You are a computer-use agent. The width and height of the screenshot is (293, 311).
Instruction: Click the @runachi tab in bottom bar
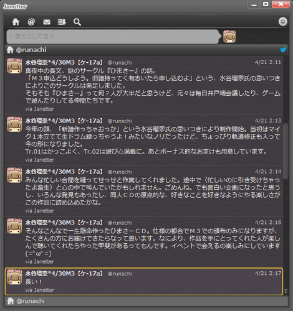point(146,301)
